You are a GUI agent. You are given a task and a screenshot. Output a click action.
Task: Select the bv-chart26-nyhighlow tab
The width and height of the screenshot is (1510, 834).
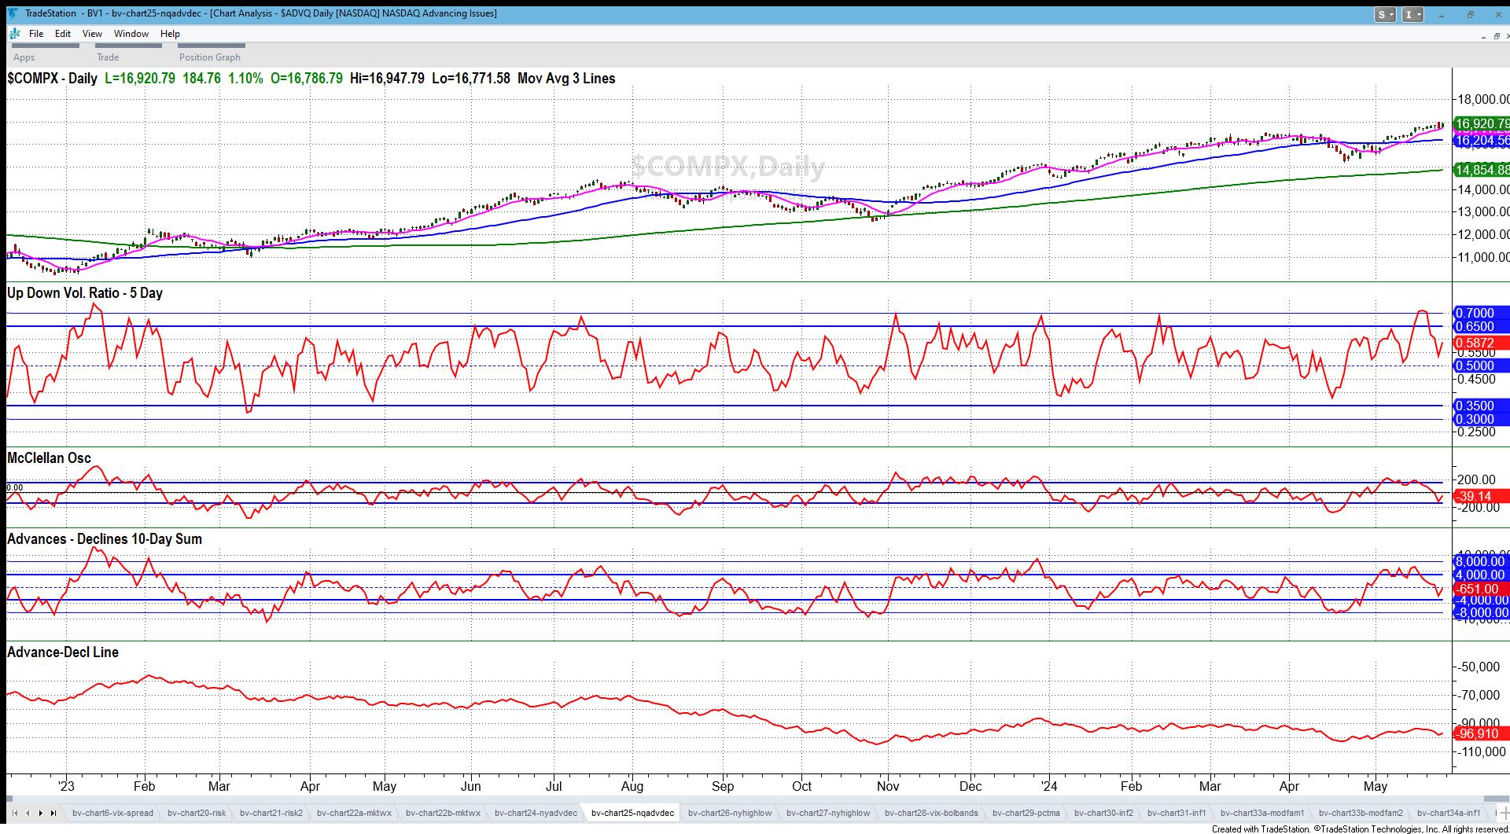click(x=729, y=813)
